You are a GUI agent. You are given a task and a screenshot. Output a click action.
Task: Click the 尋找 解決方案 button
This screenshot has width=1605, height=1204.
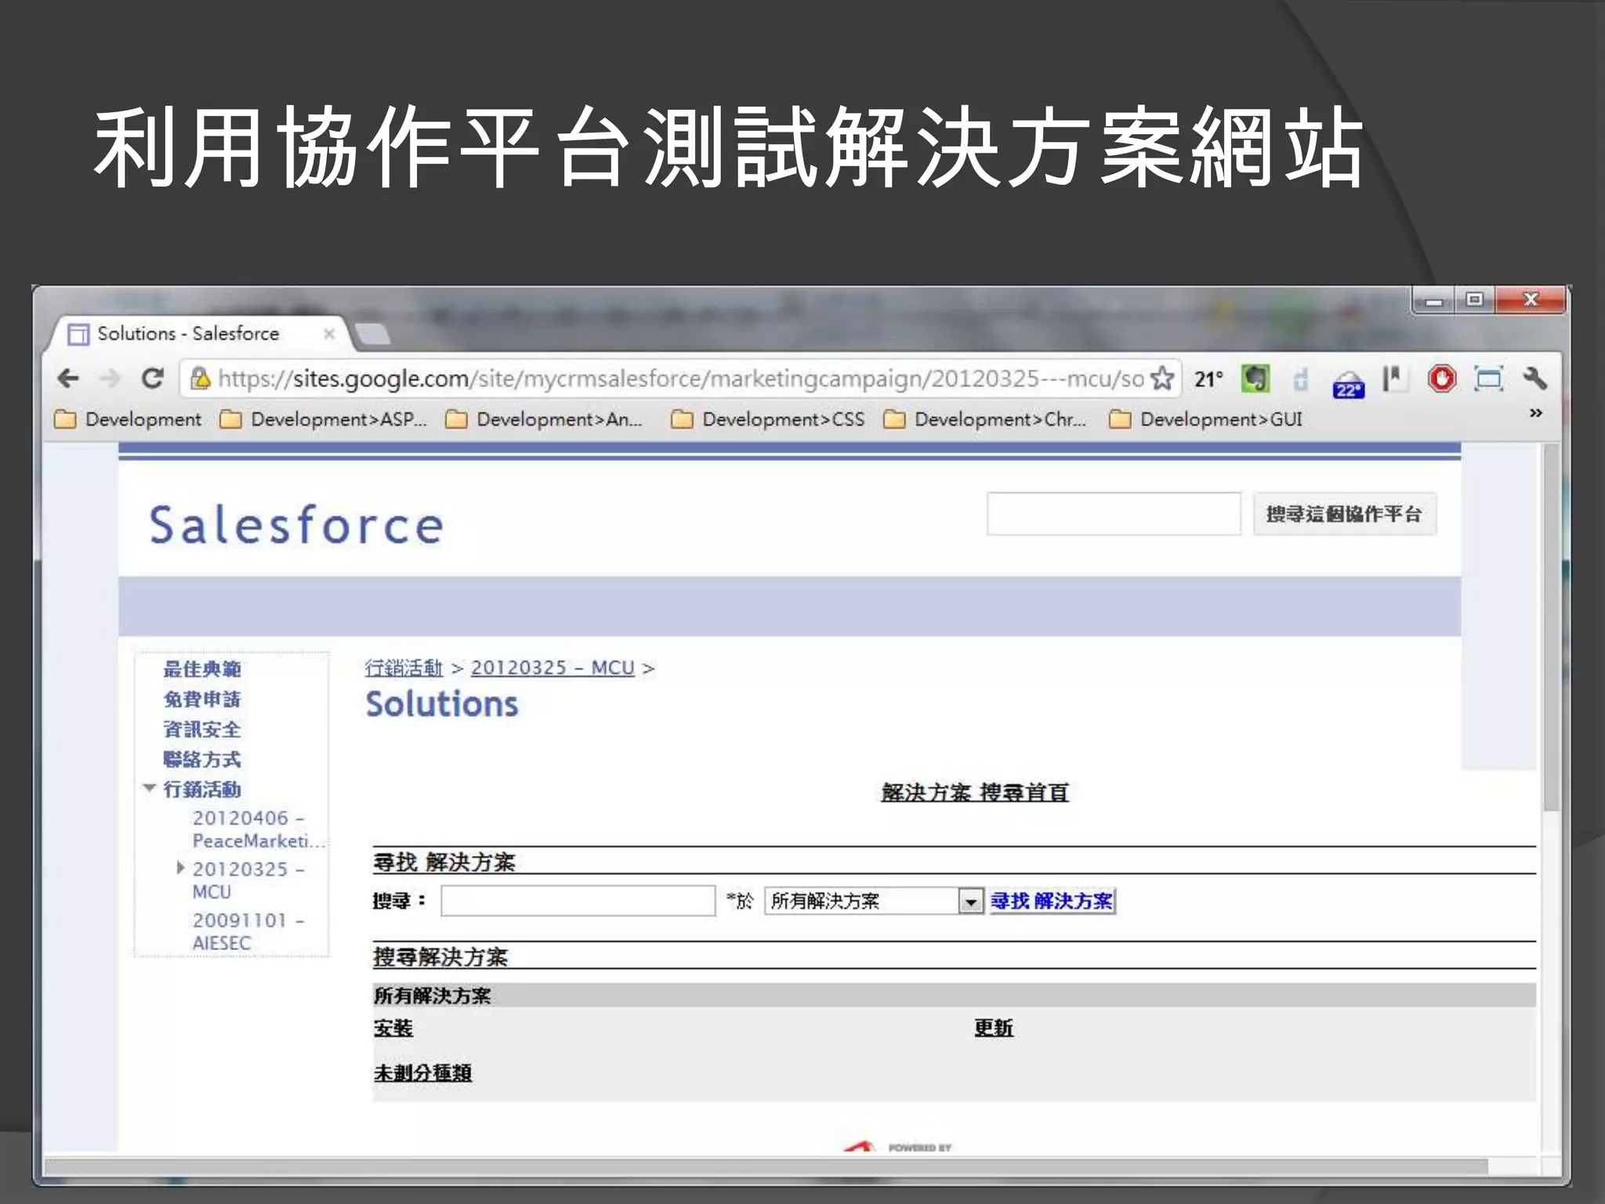click(x=1052, y=901)
